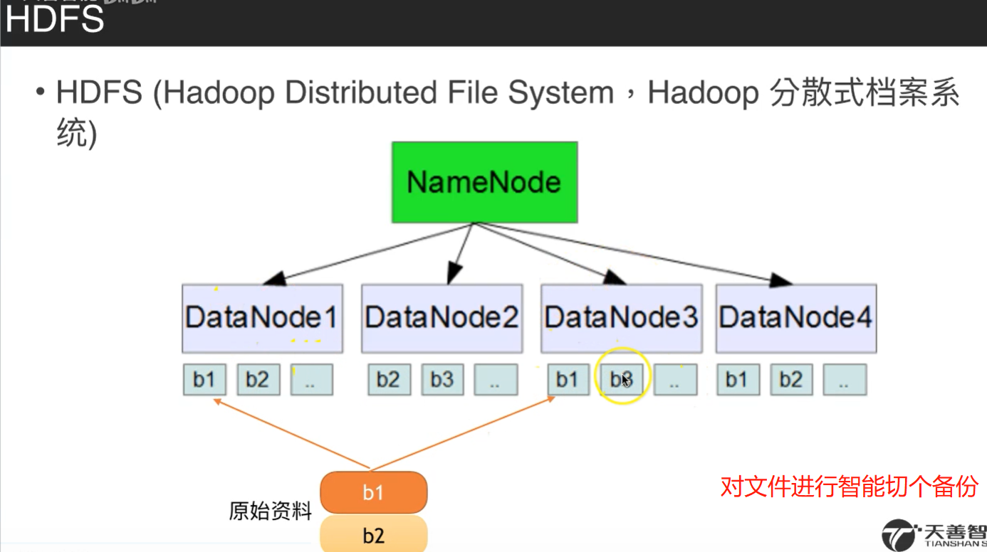987x552 pixels.
Task: Click the '..' block under DataNode4
Action: pyautogui.click(x=845, y=380)
